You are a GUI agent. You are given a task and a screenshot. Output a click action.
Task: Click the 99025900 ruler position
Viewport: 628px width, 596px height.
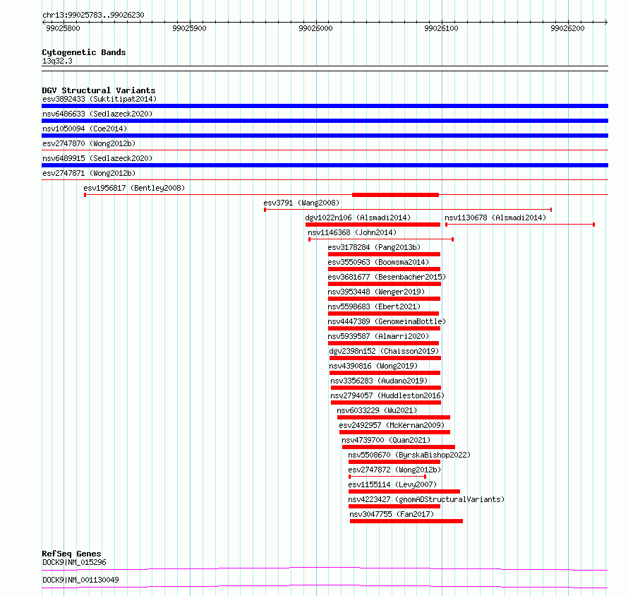pos(189,28)
